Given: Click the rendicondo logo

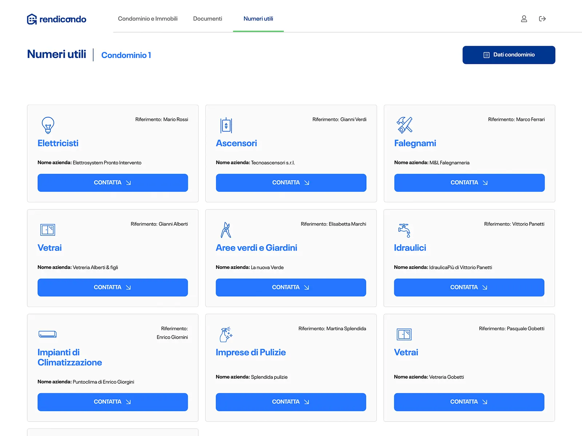Looking at the screenshot, I should coord(57,19).
